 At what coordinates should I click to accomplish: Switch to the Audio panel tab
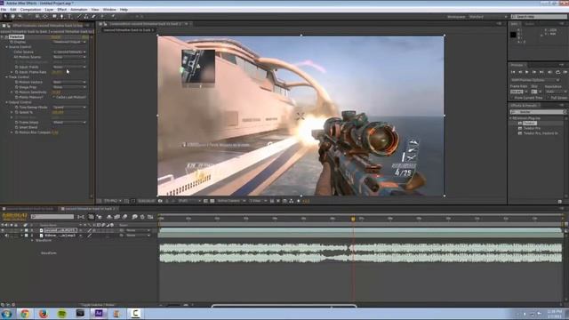[x=530, y=24]
